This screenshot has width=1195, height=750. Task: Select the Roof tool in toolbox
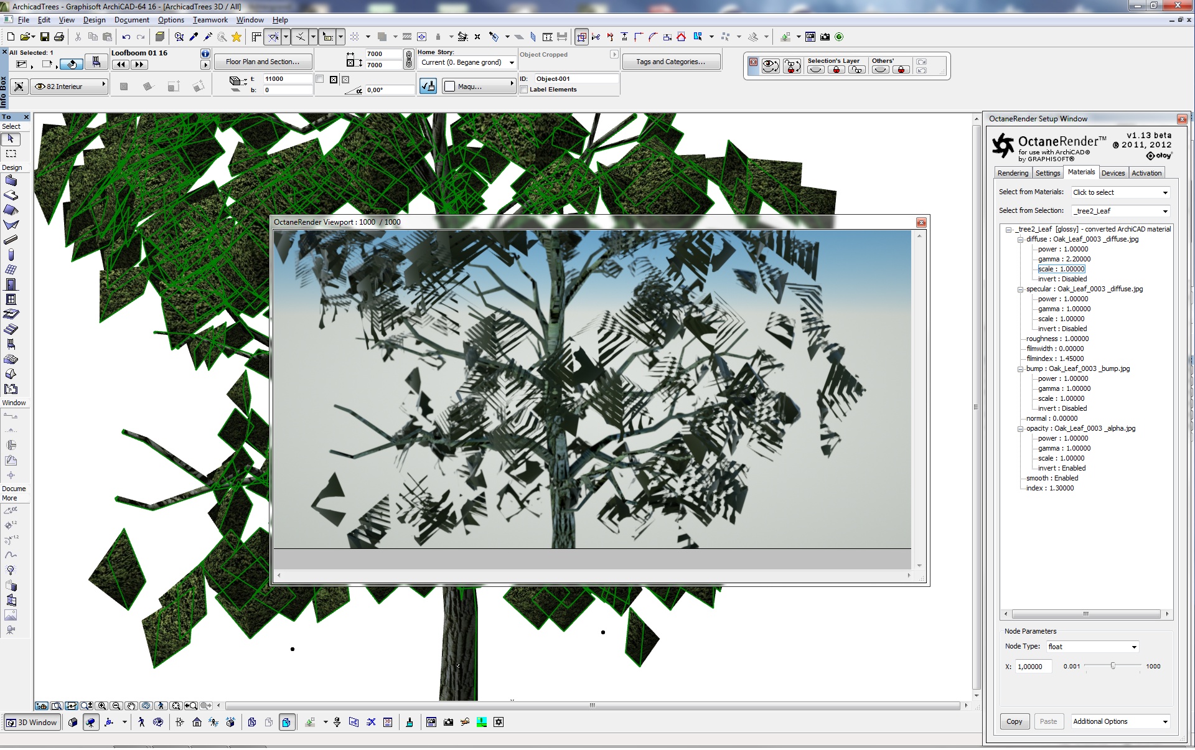(x=11, y=210)
